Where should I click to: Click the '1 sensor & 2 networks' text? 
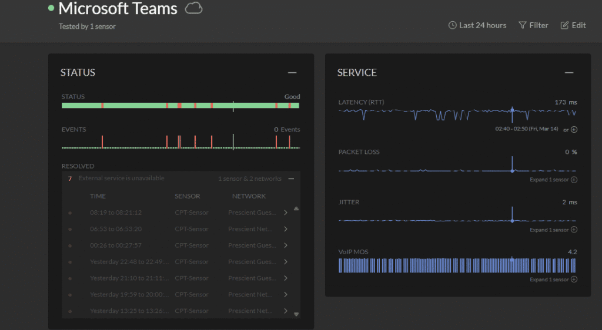coord(249,179)
